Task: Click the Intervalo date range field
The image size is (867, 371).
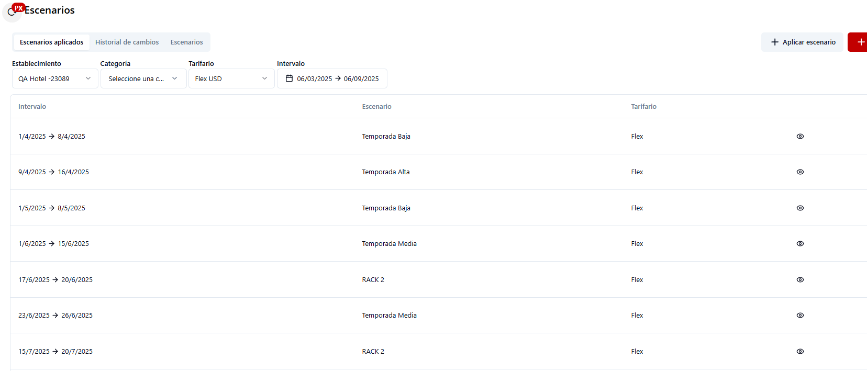Action: tap(337, 78)
